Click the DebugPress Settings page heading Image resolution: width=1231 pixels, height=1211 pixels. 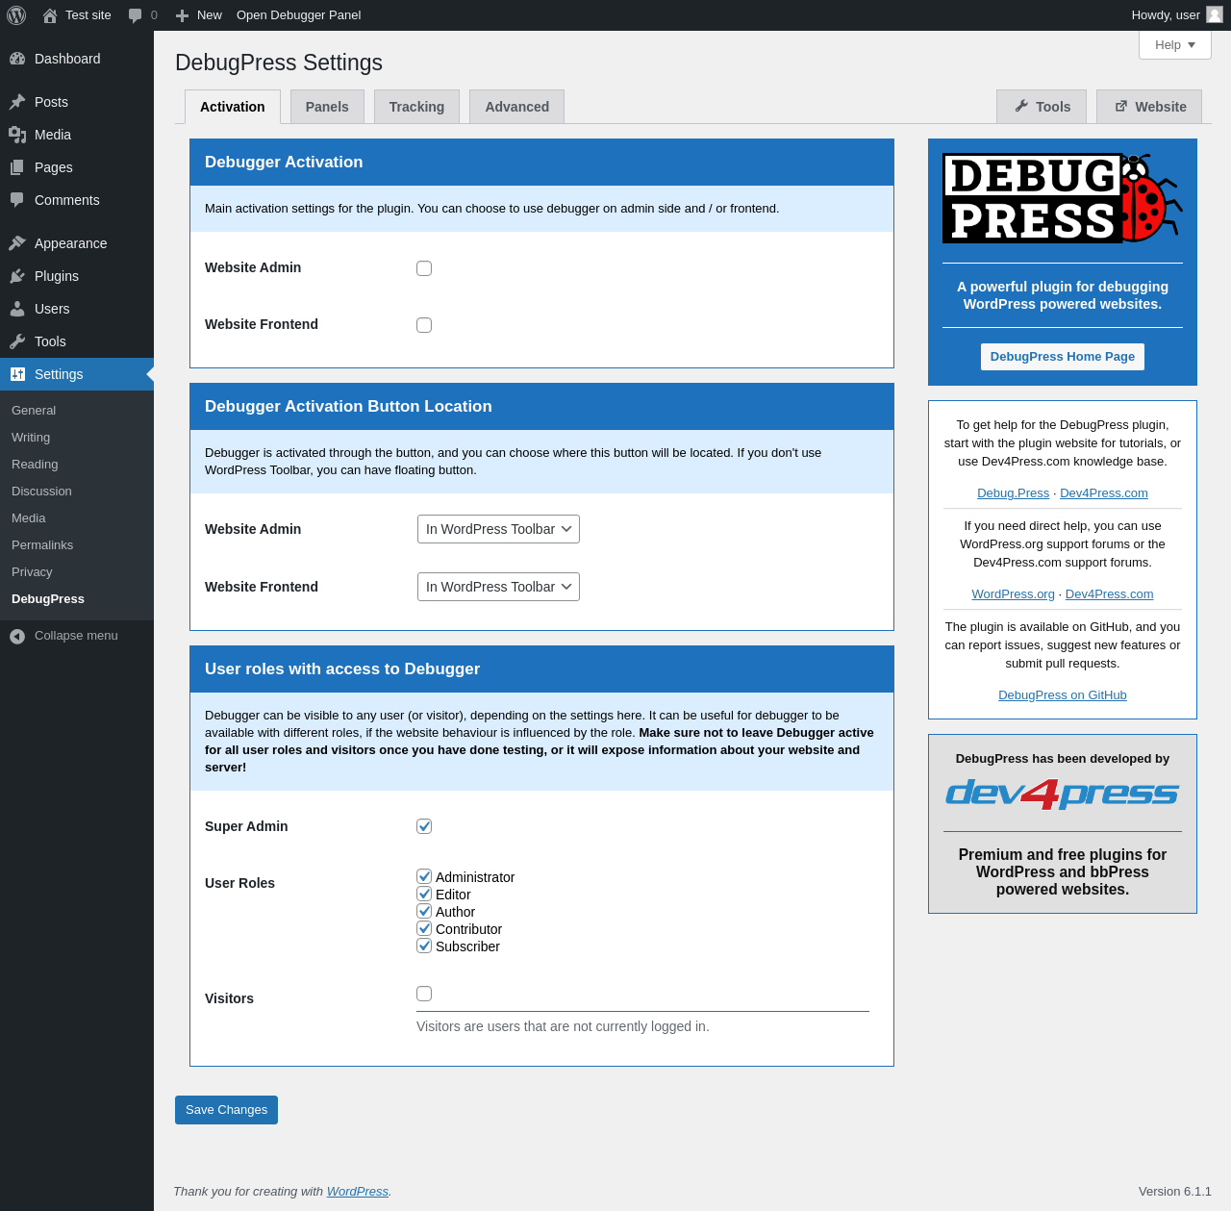point(279,63)
